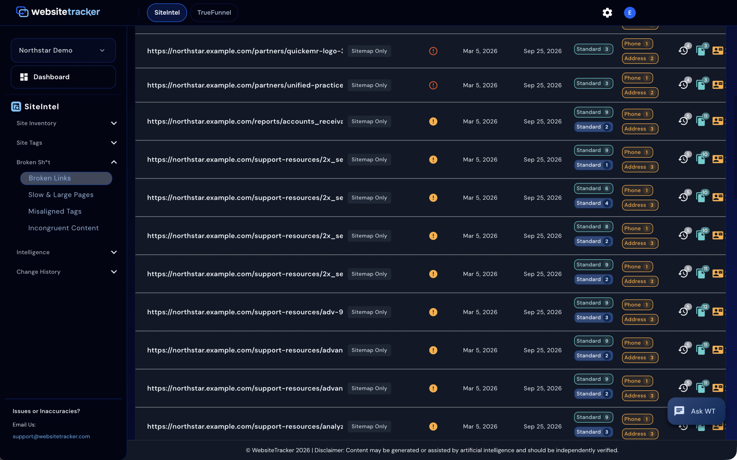Click Standard 3 tag in quickemr-logo row
Viewport: 737px width, 460px height.
pos(593,49)
